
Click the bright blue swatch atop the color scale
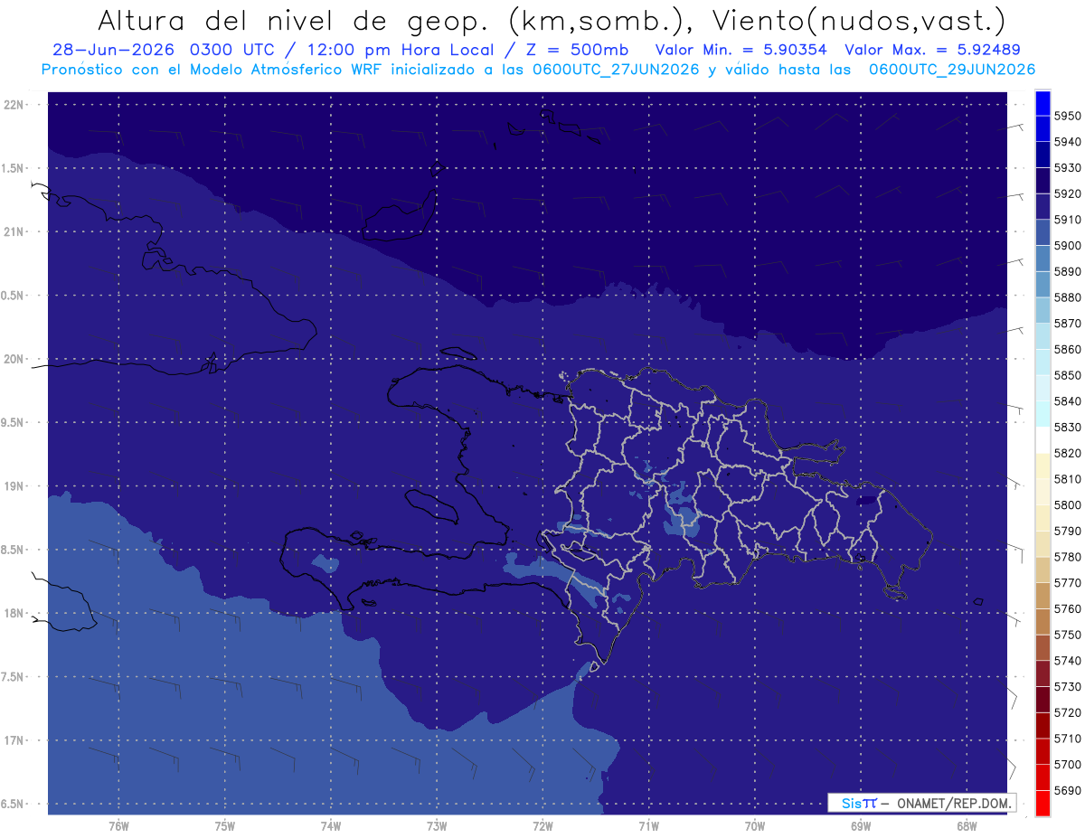(1042, 102)
